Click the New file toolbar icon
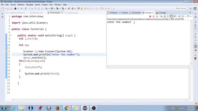Viewport: 198px width, 111px height. [2, 8]
